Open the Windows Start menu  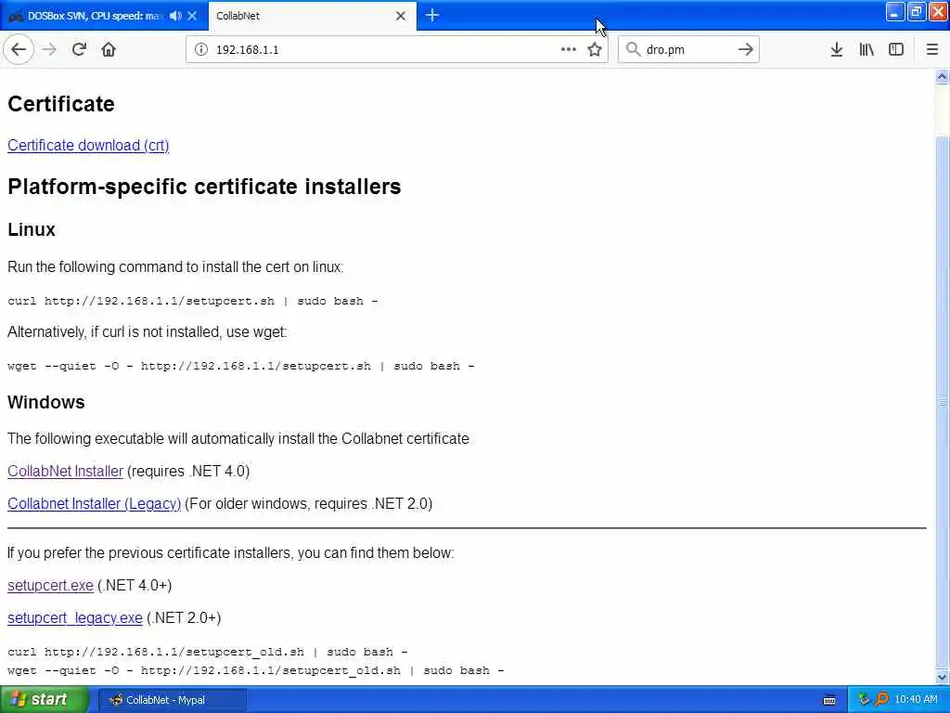pyautogui.click(x=44, y=700)
